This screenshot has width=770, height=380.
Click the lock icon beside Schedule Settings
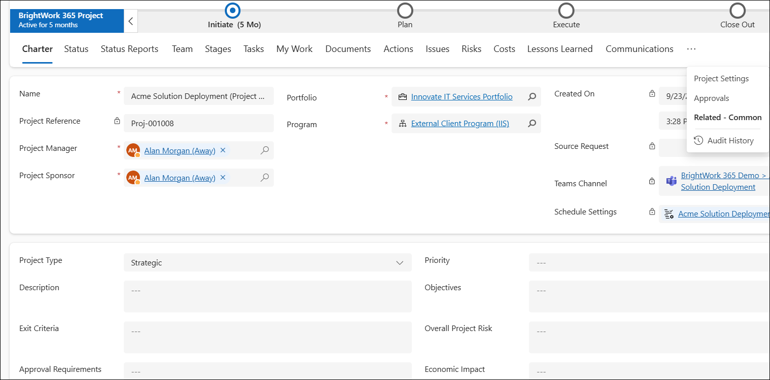652,212
